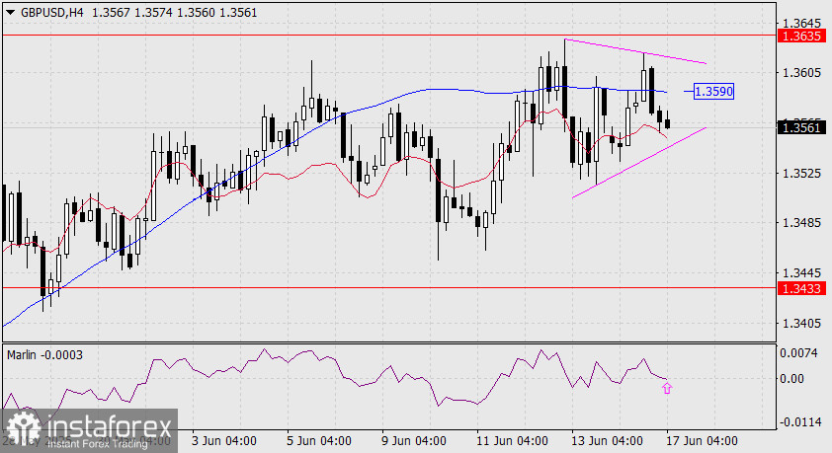Select the lower magenta ascending trendline
The width and height of the screenshot is (832, 453).
pos(639,163)
